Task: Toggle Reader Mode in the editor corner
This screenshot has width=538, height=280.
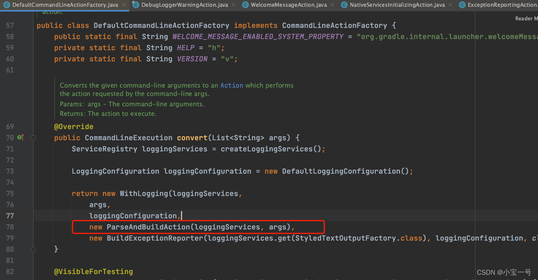Action: pyautogui.click(x=526, y=19)
